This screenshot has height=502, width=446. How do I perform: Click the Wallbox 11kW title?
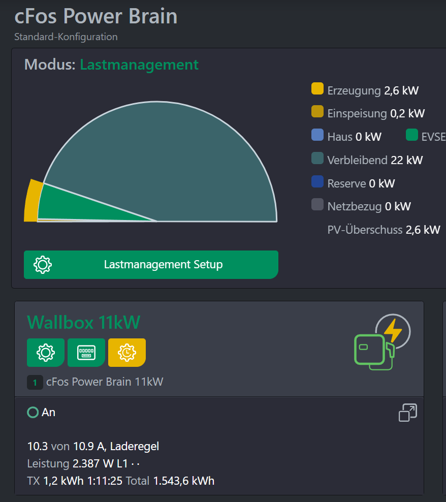[x=84, y=322]
